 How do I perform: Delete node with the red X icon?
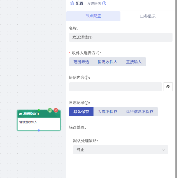[56, 110]
